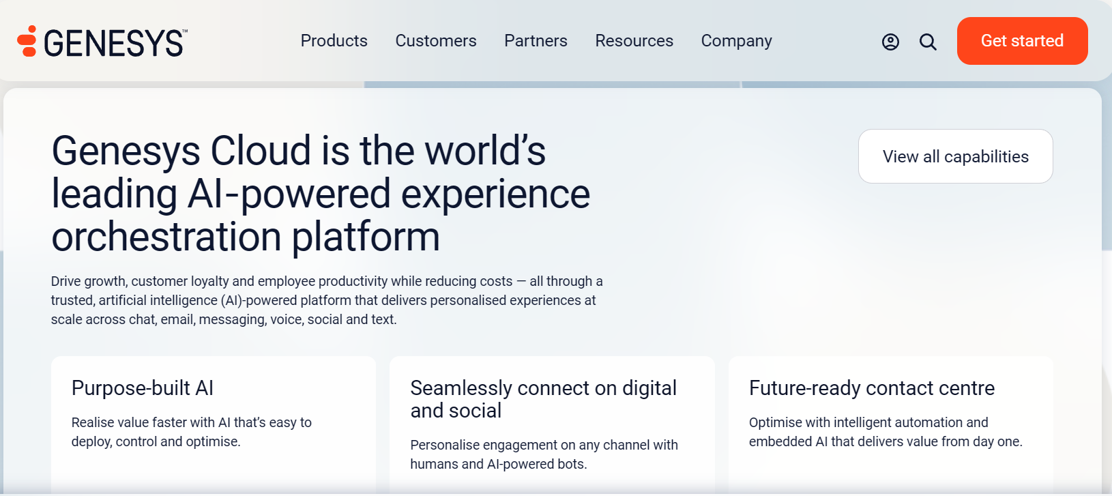1112x496 pixels.
Task: Open the Customers menu
Action: coord(436,41)
